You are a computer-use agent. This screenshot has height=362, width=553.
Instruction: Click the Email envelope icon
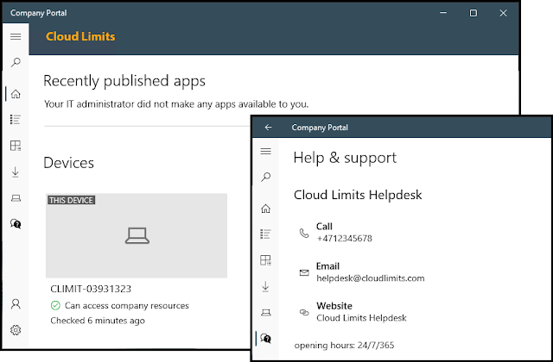[304, 272]
